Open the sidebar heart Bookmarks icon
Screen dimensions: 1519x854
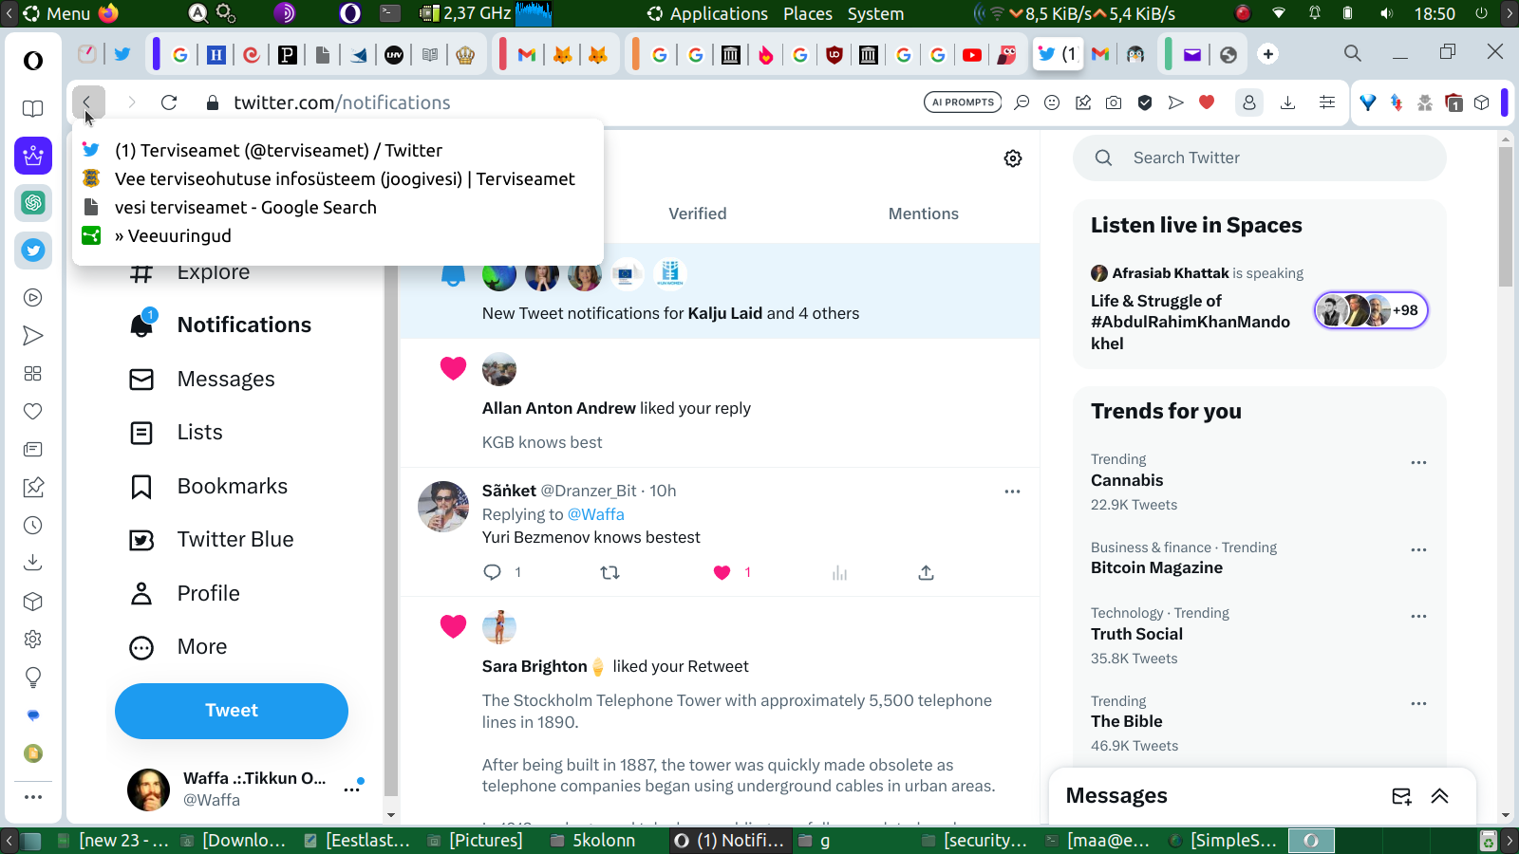point(33,412)
